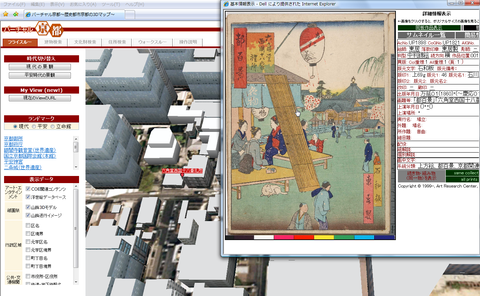This screenshot has width=480, height=296.
Task: Click landmark list scroll-up arrow
Action: click(76, 139)
